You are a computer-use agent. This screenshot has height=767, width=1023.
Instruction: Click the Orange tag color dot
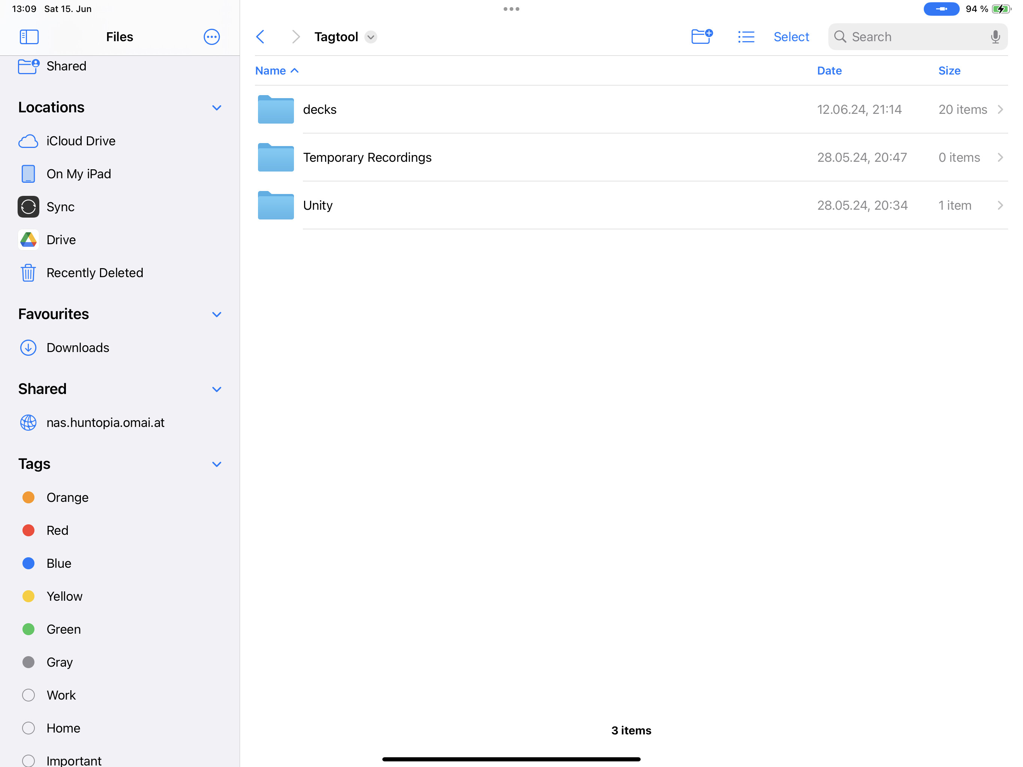28,497
